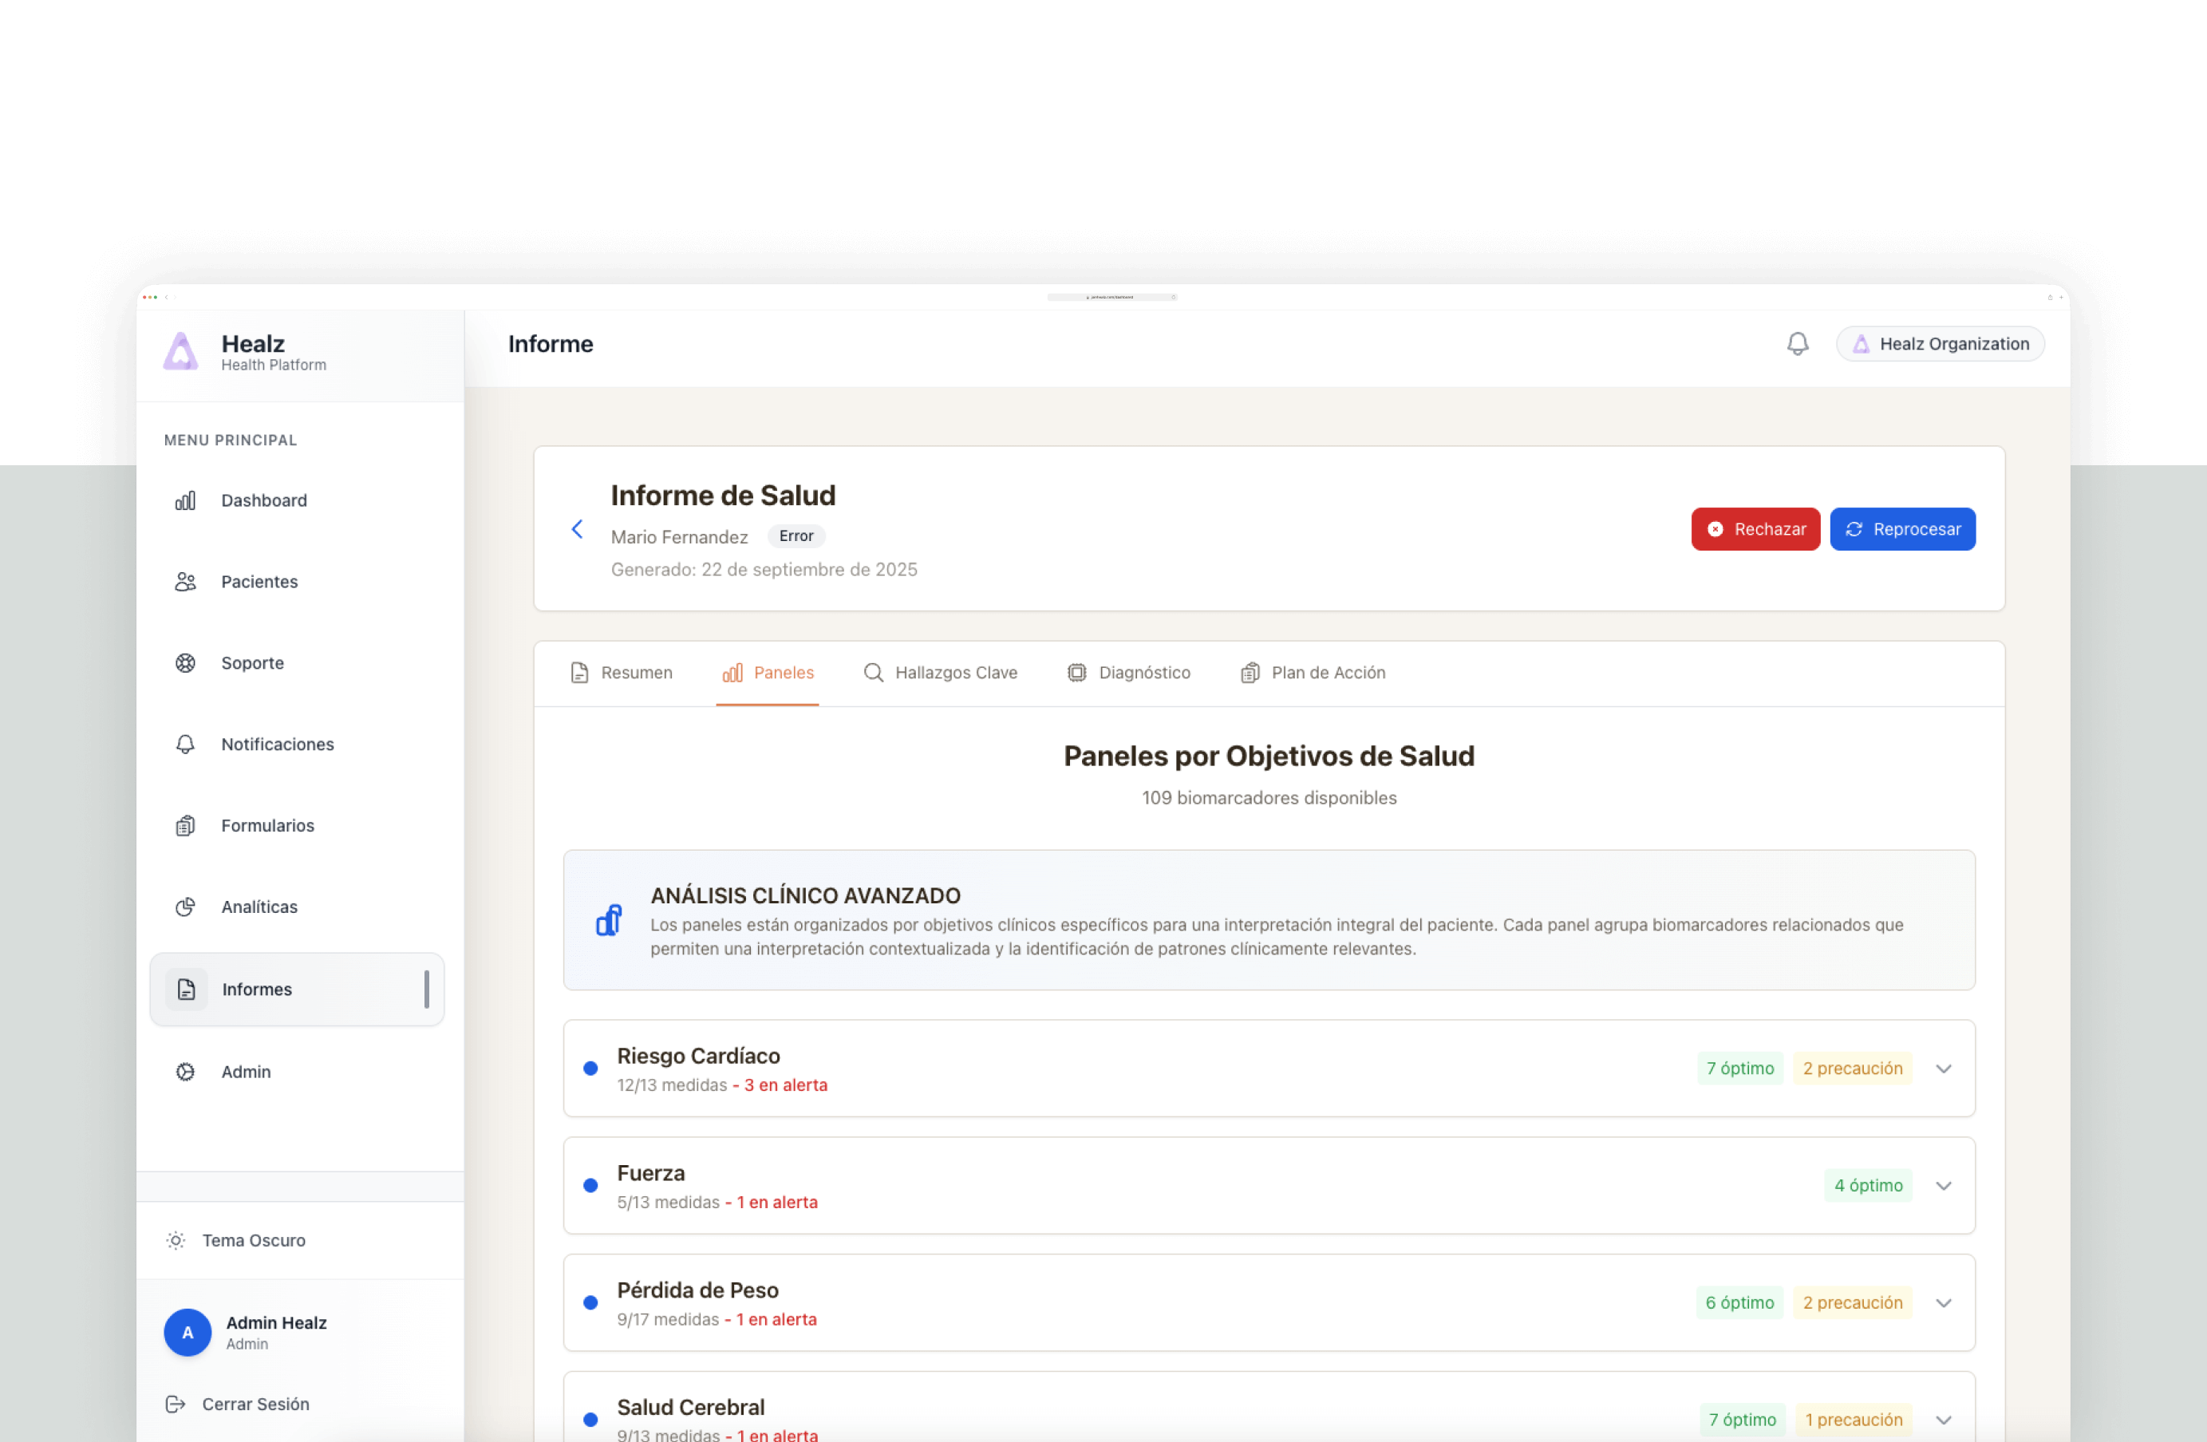This screenshot has height=1442, width=2207.
Task: Open Analíticas from the sidebar
Action: [259, 907]
